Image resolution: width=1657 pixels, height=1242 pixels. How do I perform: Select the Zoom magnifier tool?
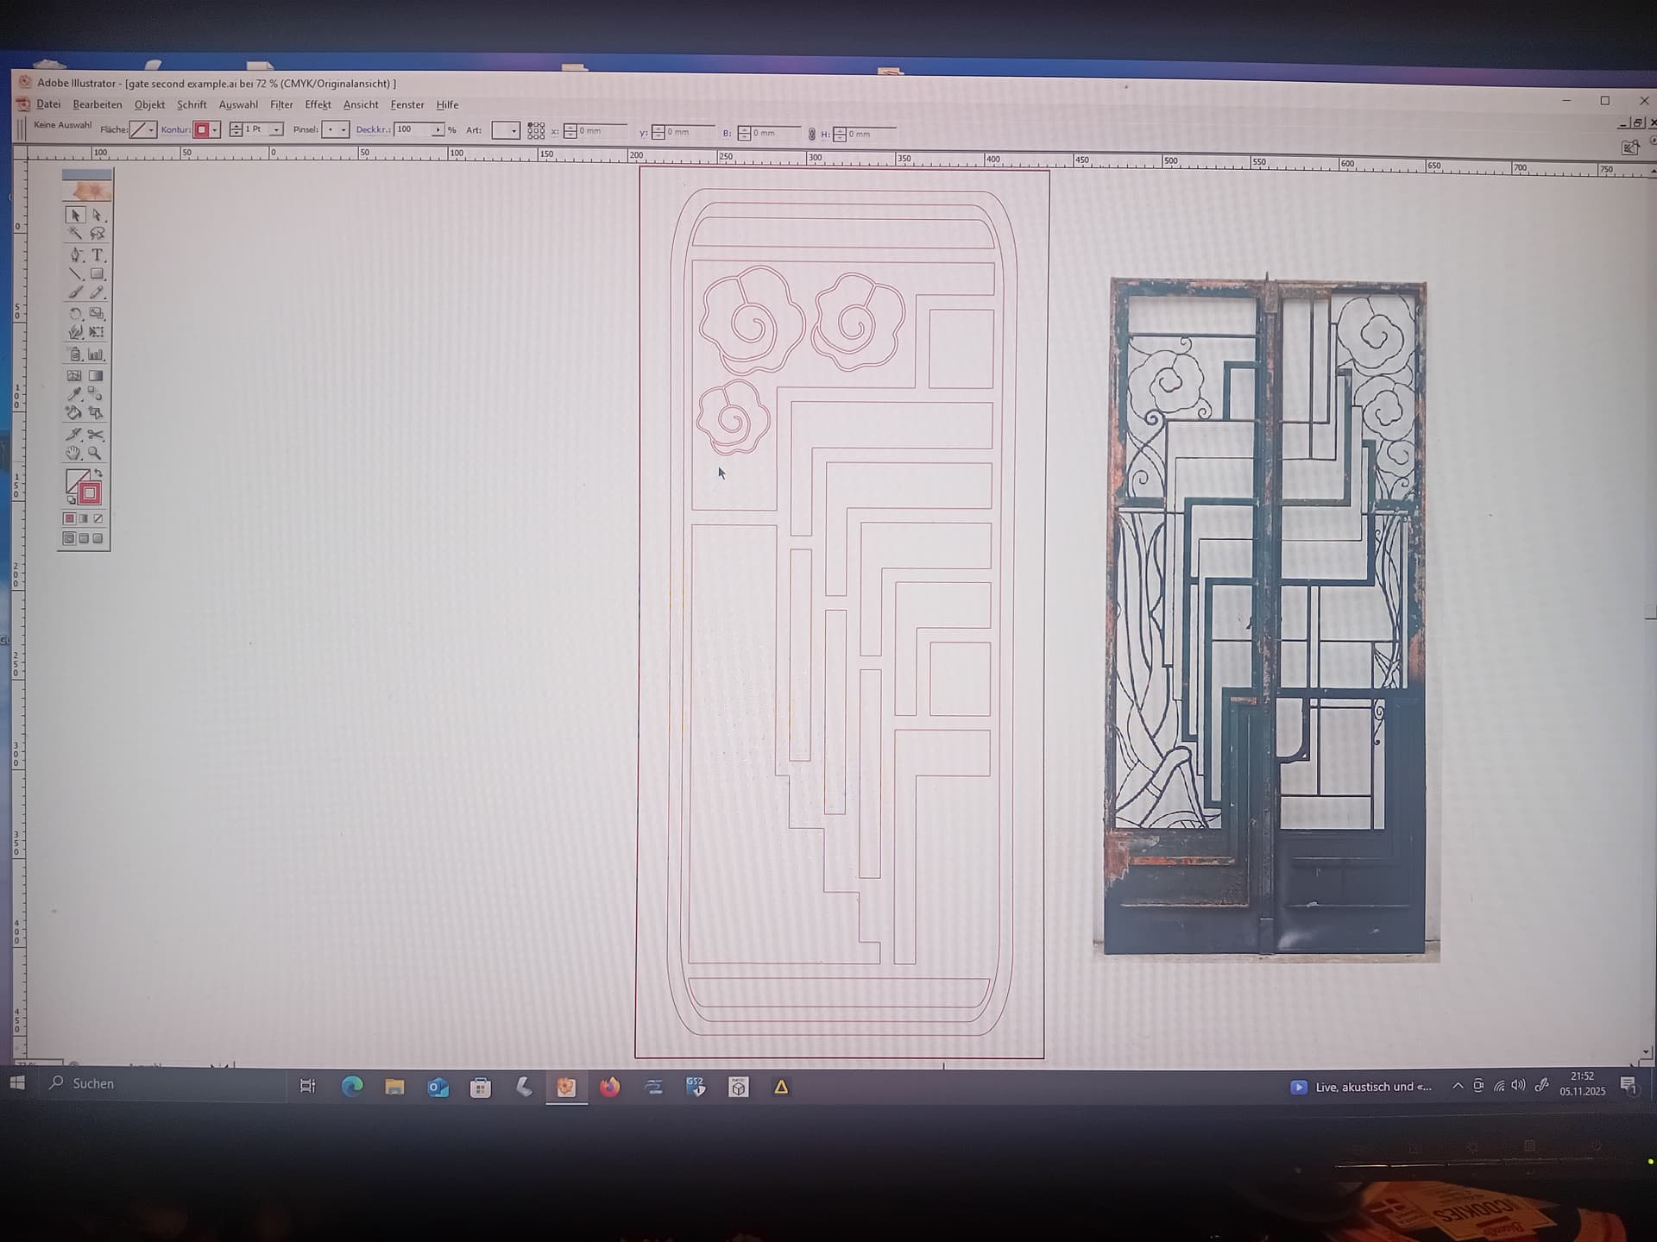coord(95,453)
